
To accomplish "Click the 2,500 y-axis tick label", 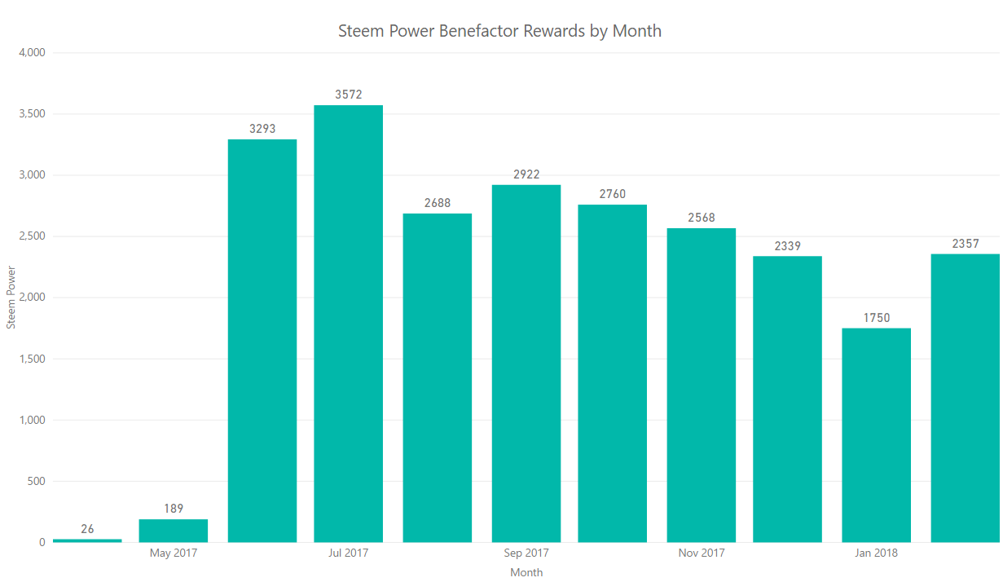I will click(32, 236).
